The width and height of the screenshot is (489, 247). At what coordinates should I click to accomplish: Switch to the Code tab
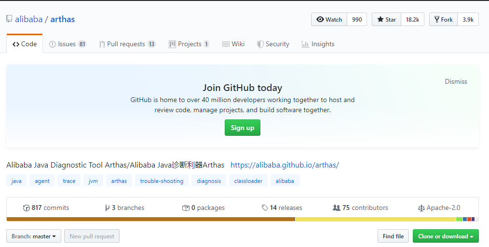[25, 44]
